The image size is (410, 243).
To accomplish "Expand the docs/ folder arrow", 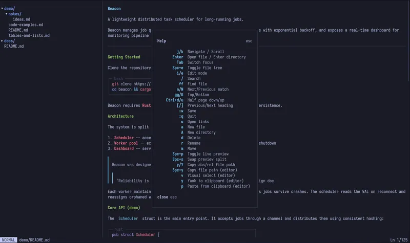I will point(2,41).
